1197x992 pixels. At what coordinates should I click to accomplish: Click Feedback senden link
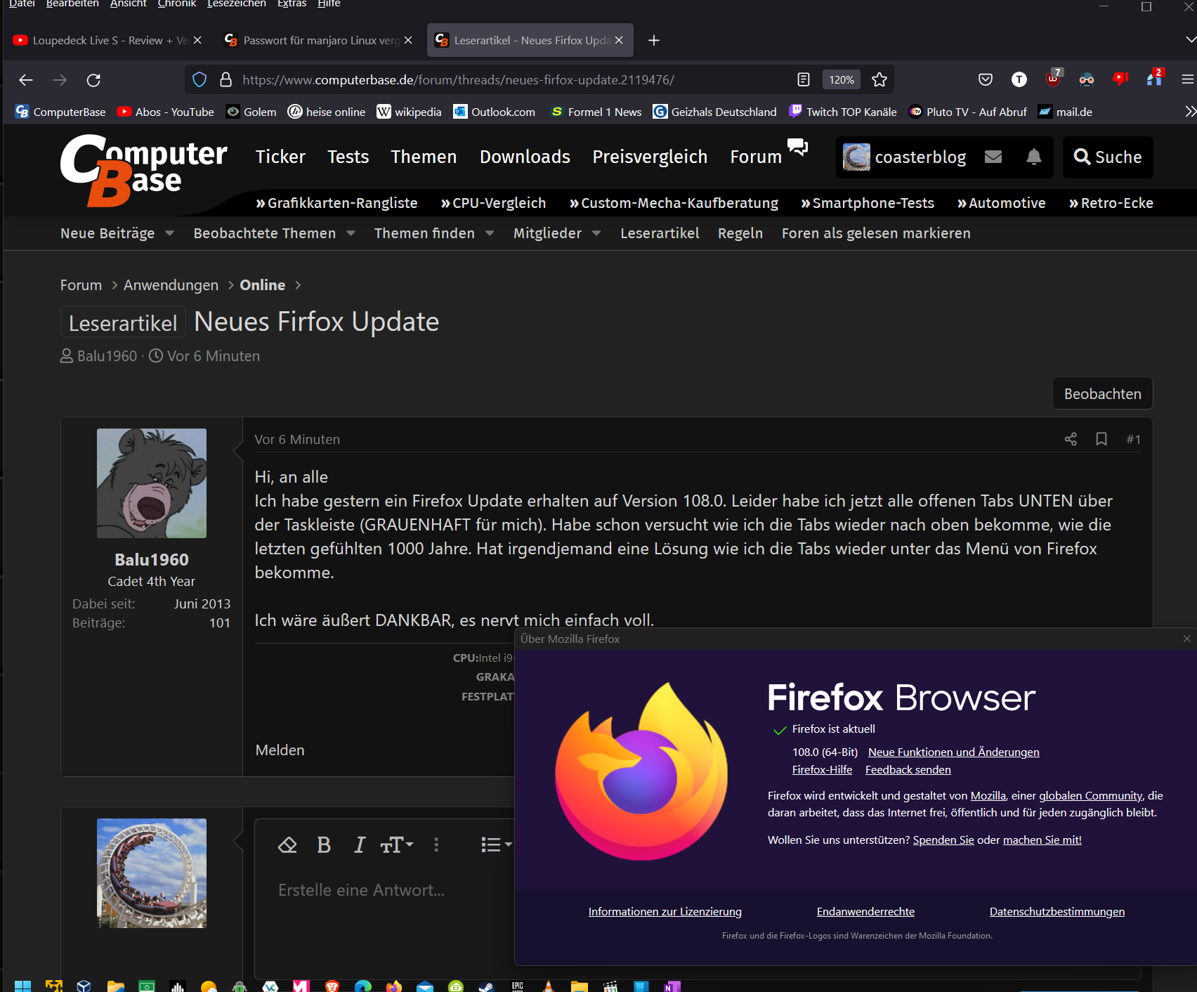pyautogui.click(x=908, y=770)
